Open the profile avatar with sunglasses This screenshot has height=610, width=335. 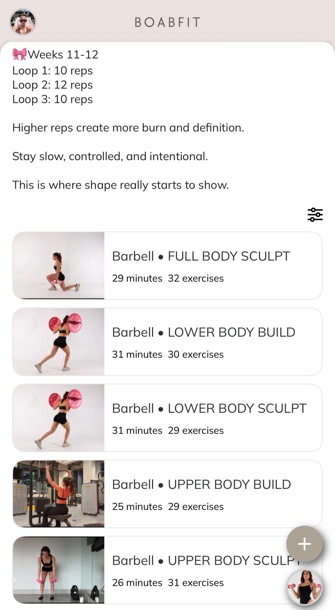pos(23,22)
